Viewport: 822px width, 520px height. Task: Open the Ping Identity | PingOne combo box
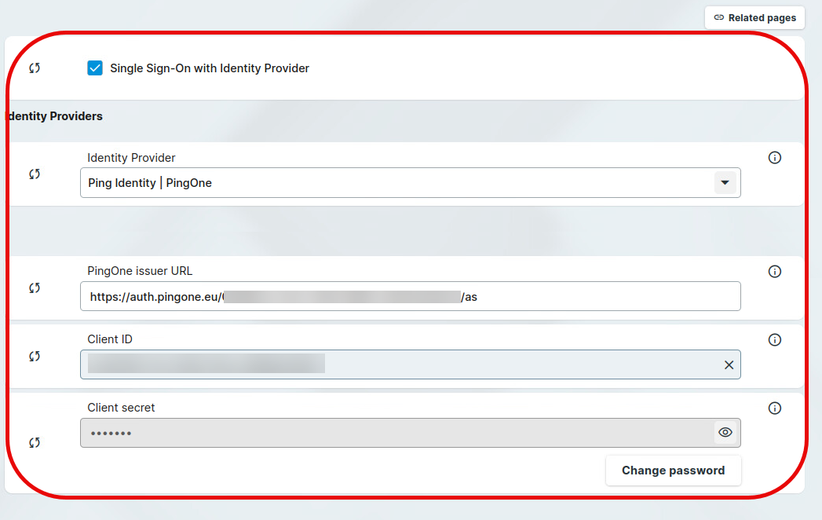[393, 183]
